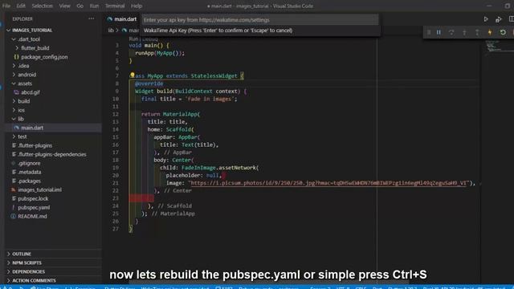Click FadeInImage on line 19
This screenshot has width=514, height=289.
198,168
